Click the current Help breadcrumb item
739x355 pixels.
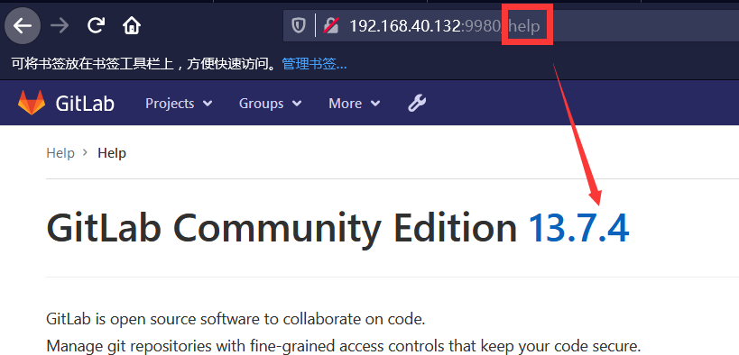coord(112,153)
